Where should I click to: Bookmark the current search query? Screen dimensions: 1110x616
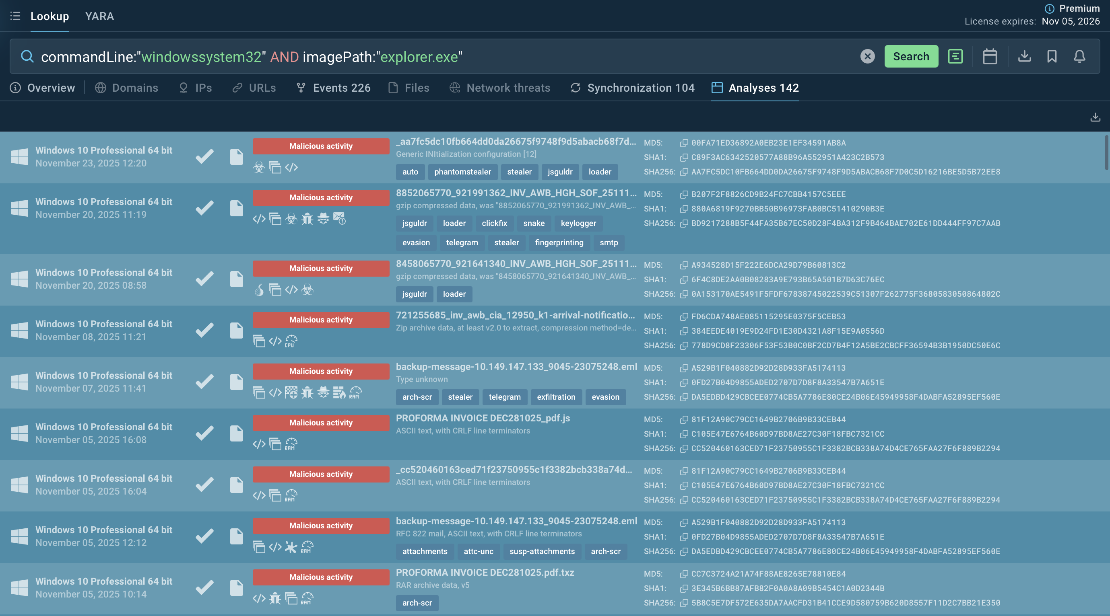(x=1052, y=56)
